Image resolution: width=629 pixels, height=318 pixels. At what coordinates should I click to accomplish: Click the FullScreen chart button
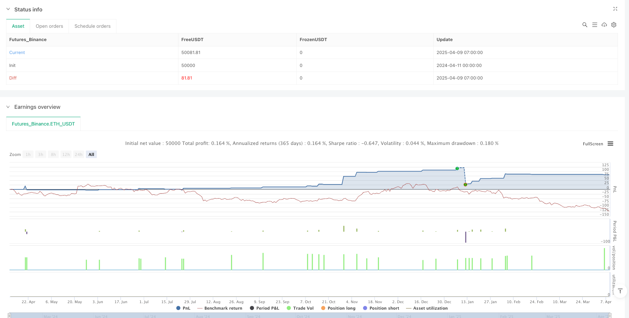point(592,144)
